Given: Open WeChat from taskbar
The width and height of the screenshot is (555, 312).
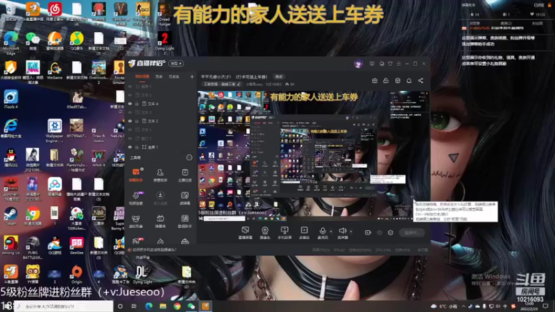Looking at the screenshot, I should (x=191, y=306).
